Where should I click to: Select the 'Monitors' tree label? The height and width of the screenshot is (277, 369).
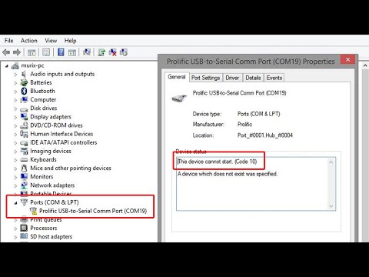point(42,177)
